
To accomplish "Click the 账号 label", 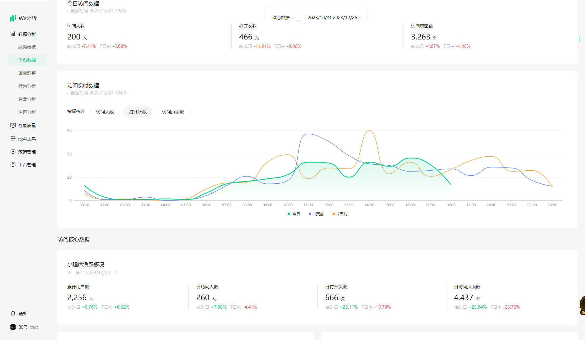I will click(x=23, y=327).
